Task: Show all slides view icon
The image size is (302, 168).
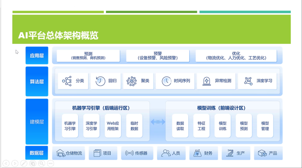Action: pyautogui.click(x=33, y=164)
